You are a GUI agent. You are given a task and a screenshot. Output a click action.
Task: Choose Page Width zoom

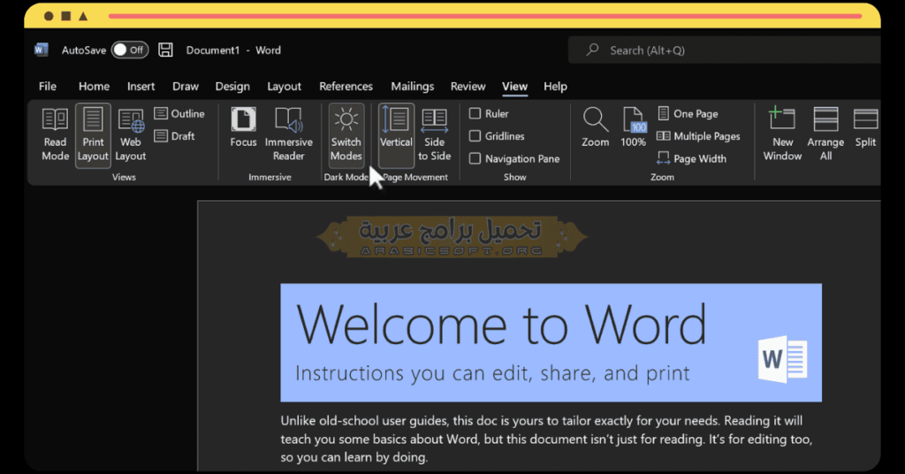pos(692,158)
